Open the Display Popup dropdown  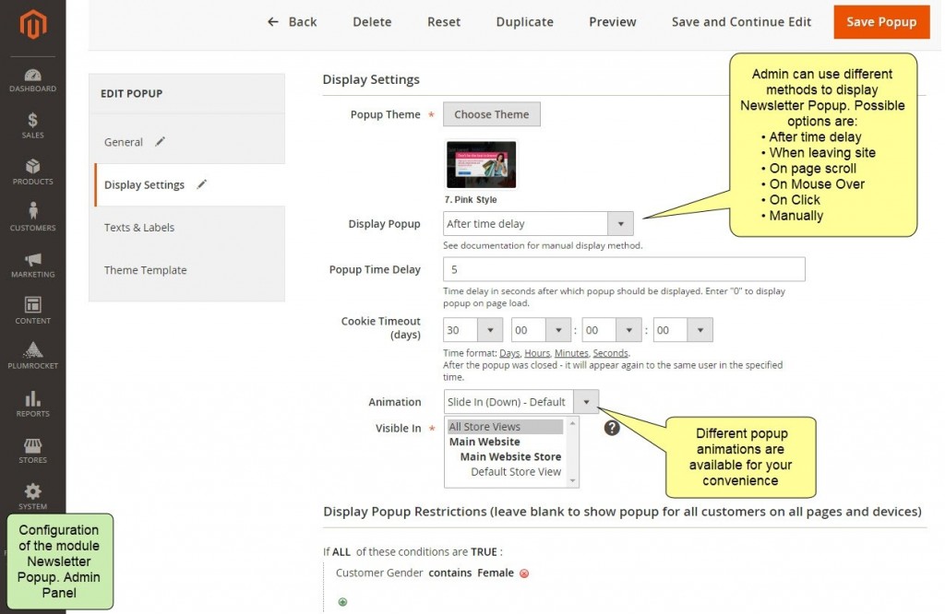pyautogui.click(x=620, y=223)
